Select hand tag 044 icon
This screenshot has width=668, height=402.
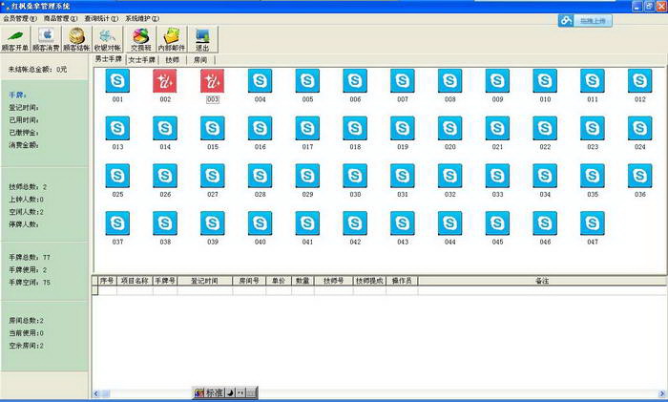pos(449,222)
